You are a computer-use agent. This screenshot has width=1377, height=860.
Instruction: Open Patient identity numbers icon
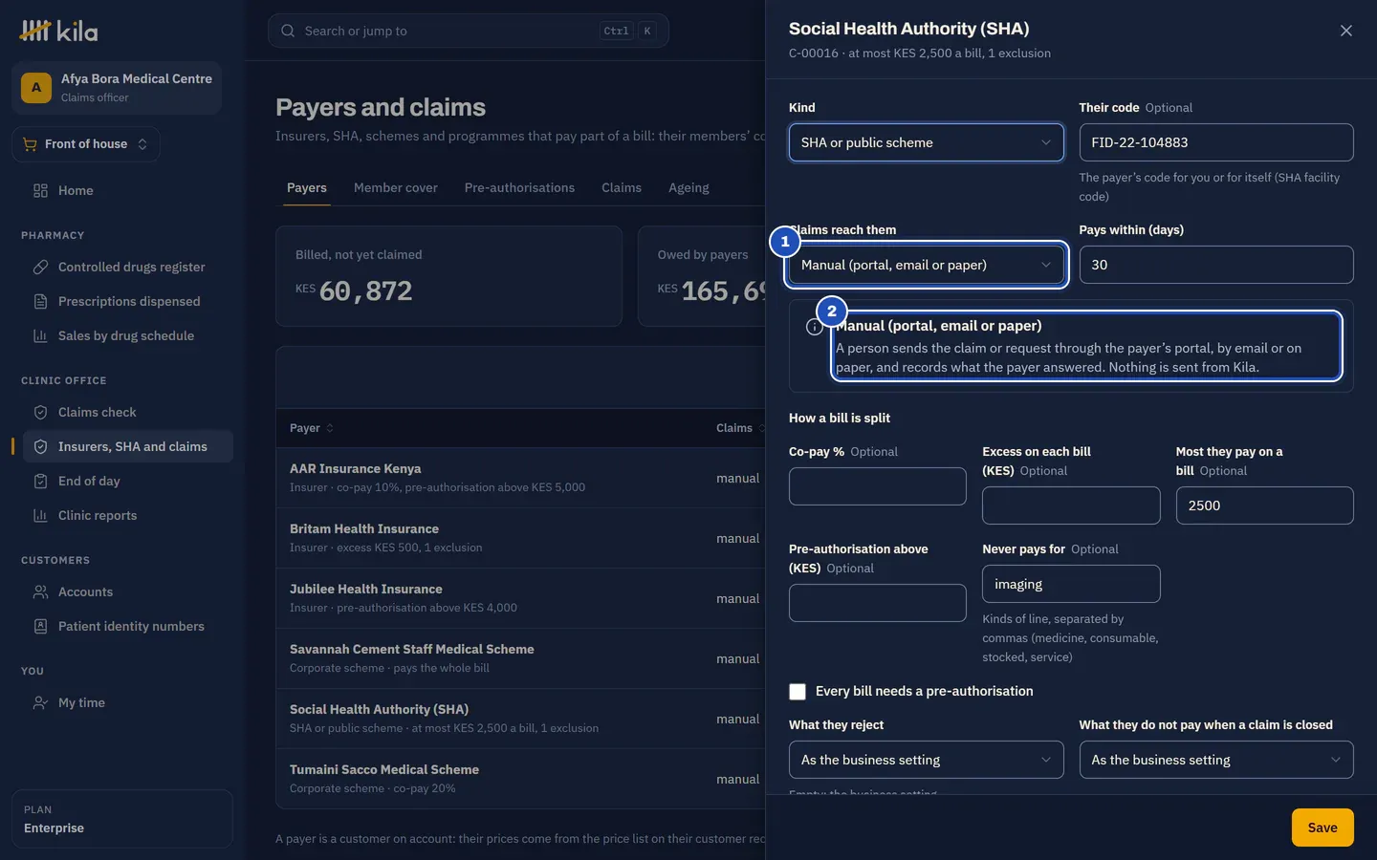tap(40, 626)
